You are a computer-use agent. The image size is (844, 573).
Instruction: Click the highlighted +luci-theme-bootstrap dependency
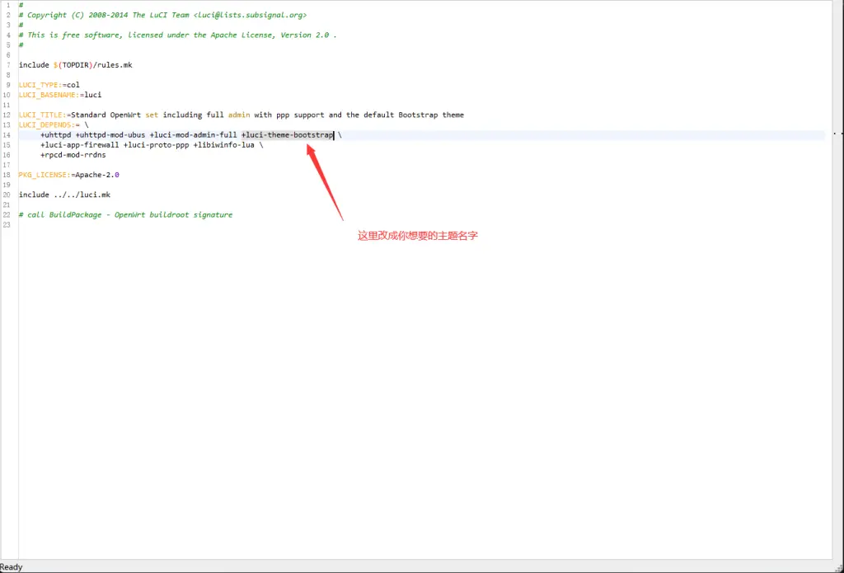pyautogui.click(x=288, y=135)
